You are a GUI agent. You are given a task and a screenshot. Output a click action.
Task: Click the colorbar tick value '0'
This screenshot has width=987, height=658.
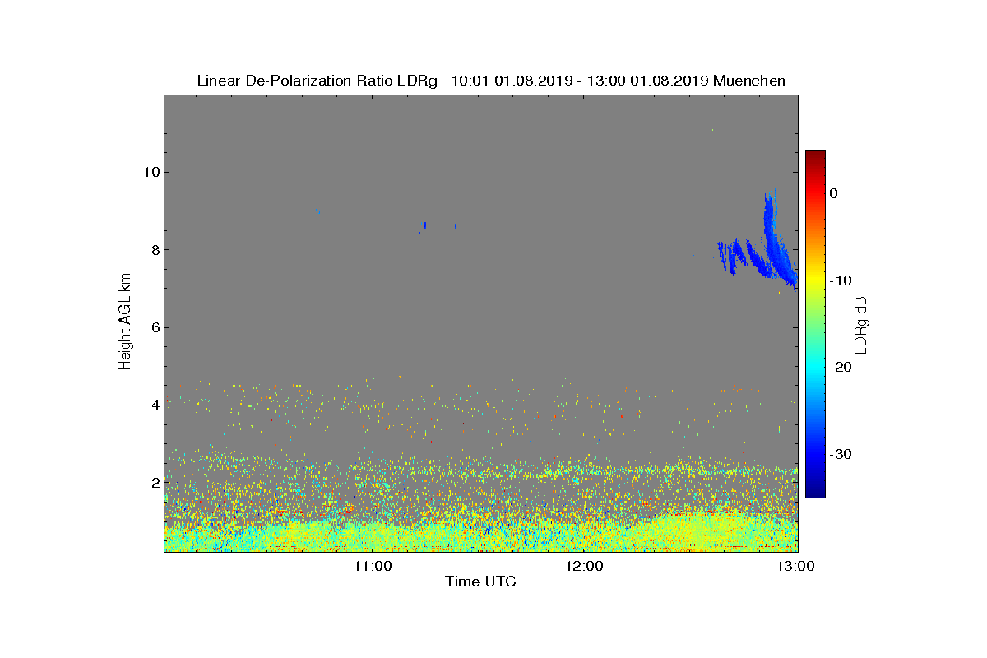pos(834,193)
